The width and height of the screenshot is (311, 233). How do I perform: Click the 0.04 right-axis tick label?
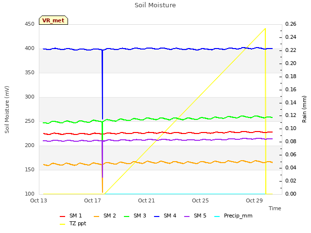click(291, 167)
